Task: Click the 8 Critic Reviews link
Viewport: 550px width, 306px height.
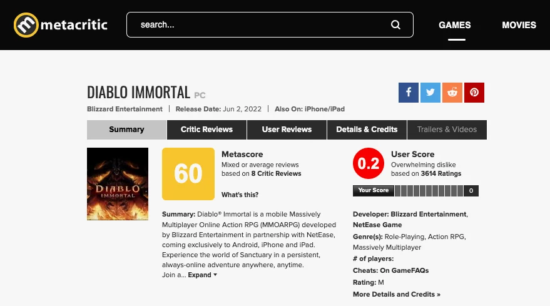Action: tap(276, 174)
